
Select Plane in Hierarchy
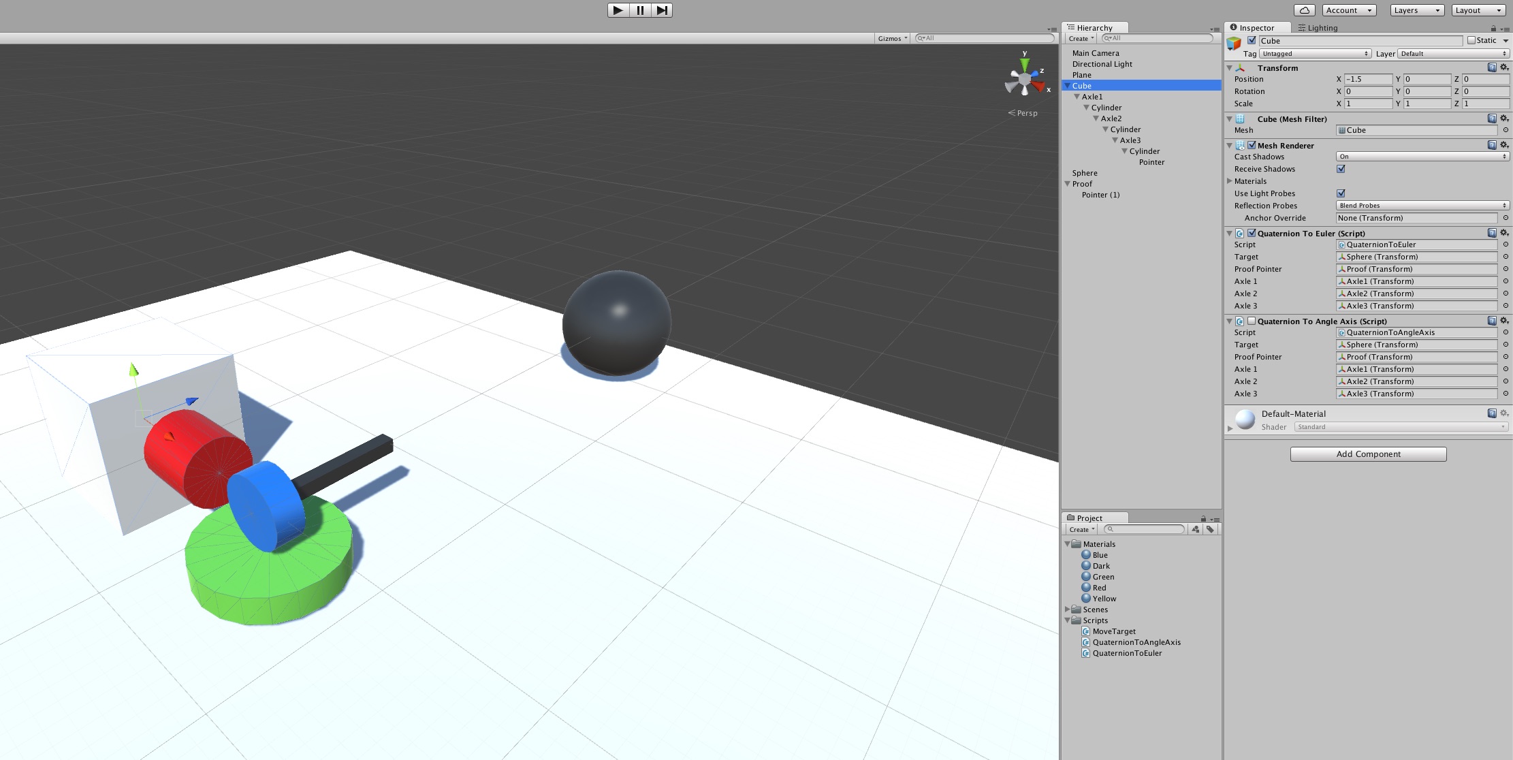click(x=1081, y=75)
